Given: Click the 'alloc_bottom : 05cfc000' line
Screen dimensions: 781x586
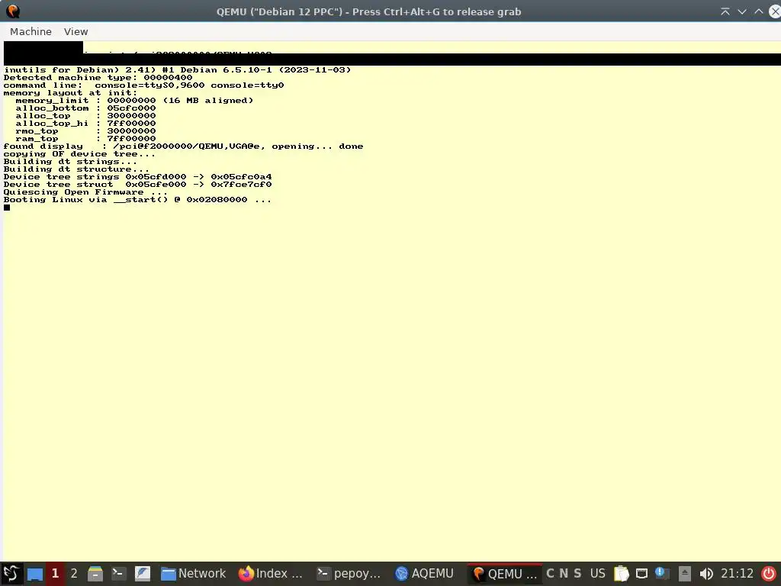Looking at the screenshot, I should point(85,108).
